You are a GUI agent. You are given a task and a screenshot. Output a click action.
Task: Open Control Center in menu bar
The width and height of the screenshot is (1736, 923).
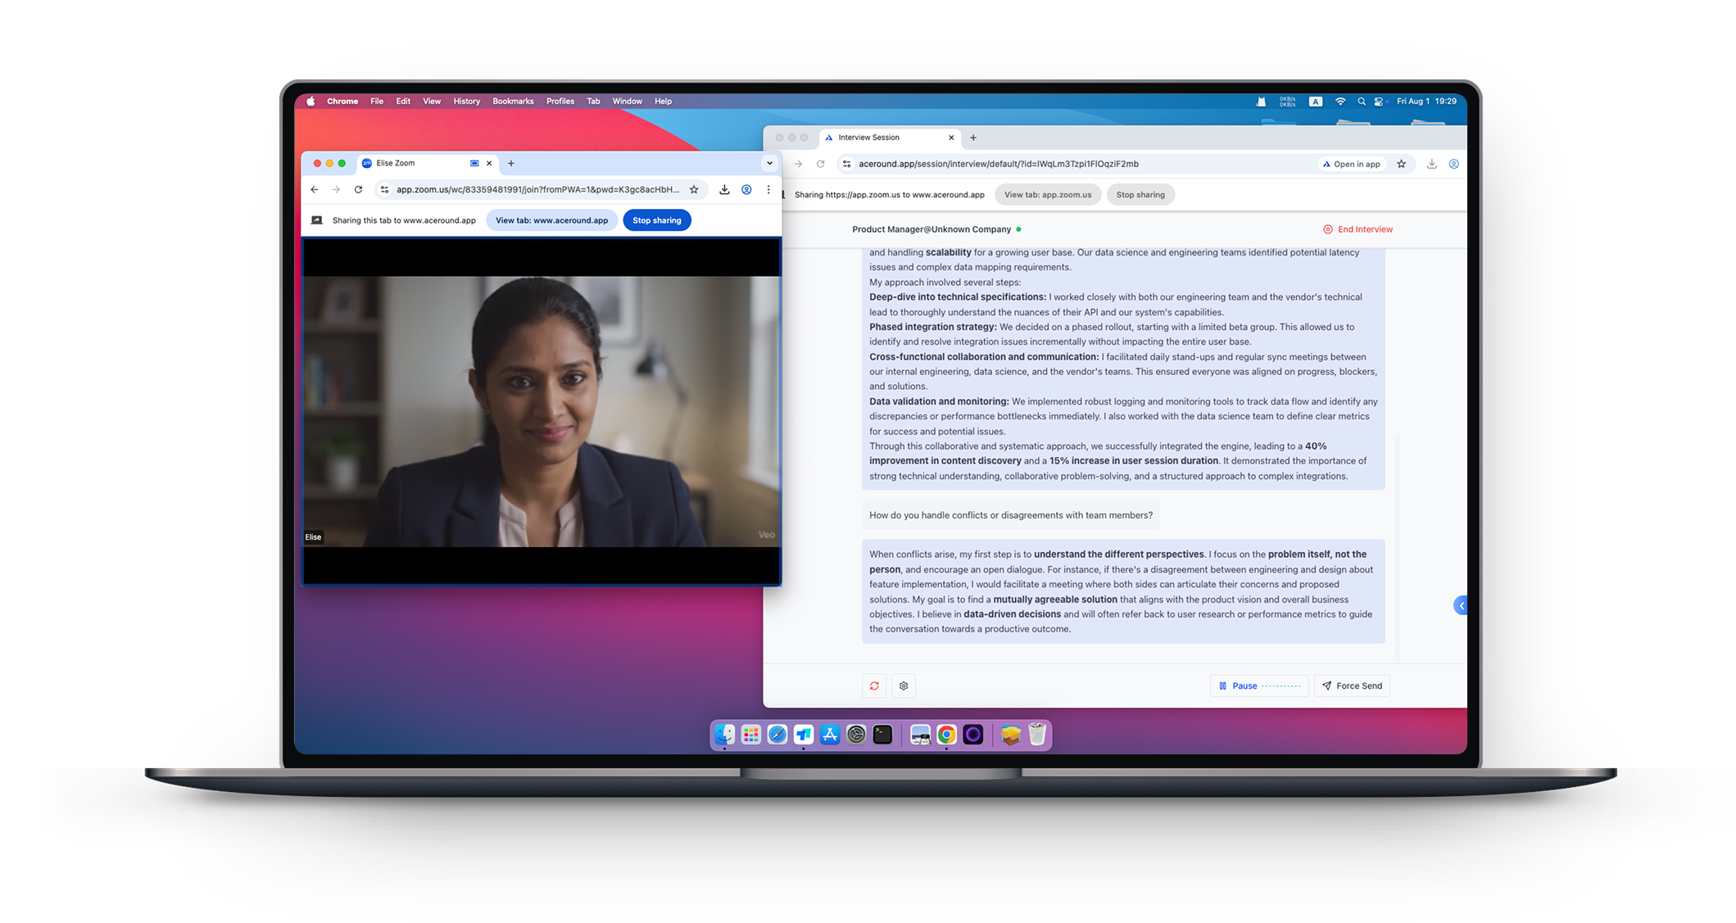(x=1379, y=102)
